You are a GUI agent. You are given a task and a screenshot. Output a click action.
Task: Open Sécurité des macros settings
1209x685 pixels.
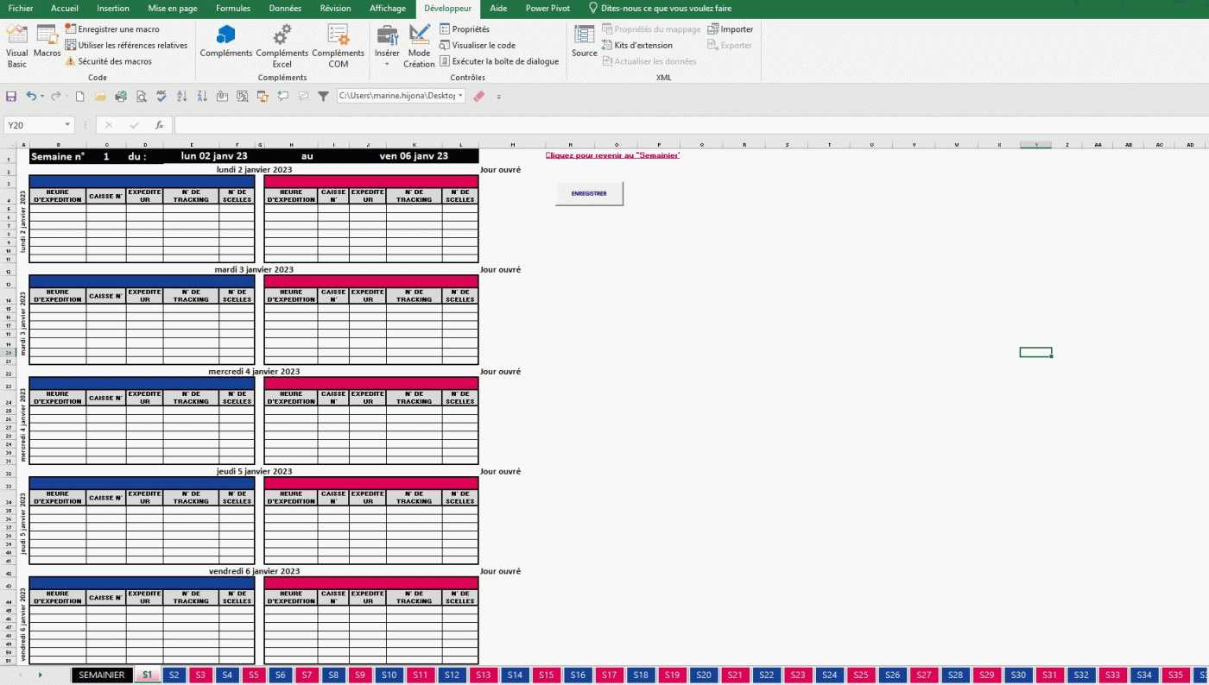pos(109,61)
